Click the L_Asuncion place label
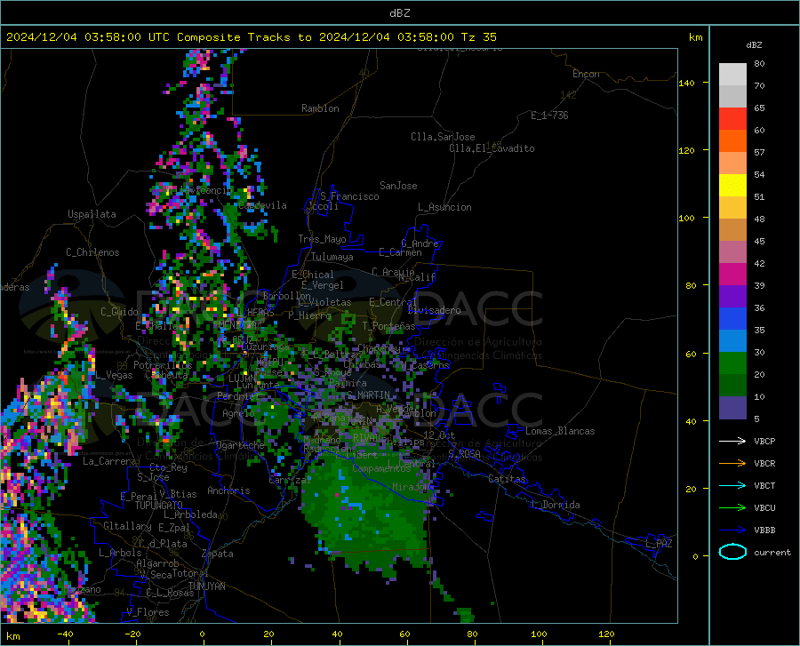The height and width of the screenshot is (646, 800). [x=444, y=207]
